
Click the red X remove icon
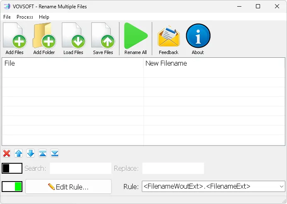coord(7,153)
